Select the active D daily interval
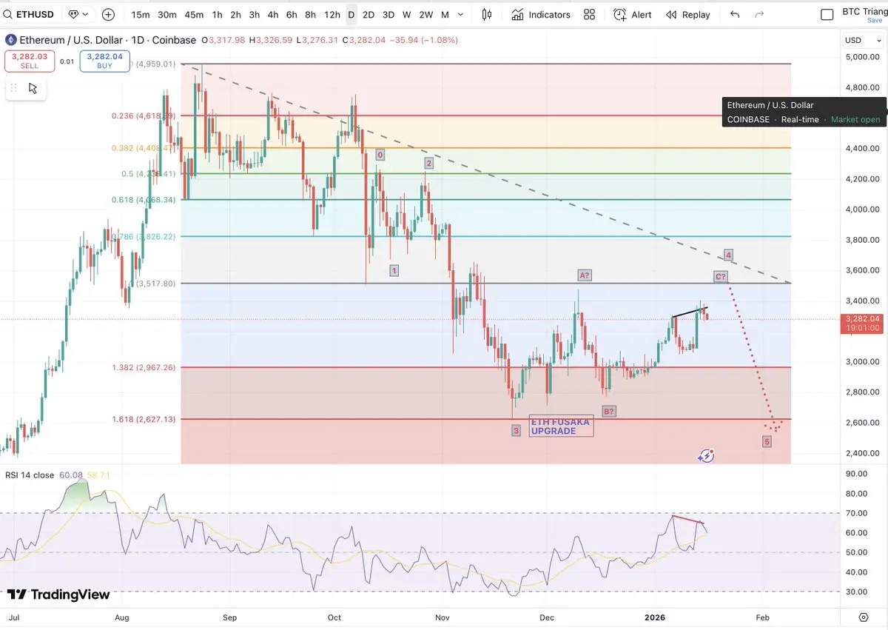This screenshot has width=888, height=630. (x=351, y=15)
